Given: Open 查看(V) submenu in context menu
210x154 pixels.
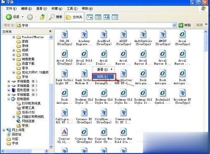Looking at the screenshot, I should click(x=103, y=69).
